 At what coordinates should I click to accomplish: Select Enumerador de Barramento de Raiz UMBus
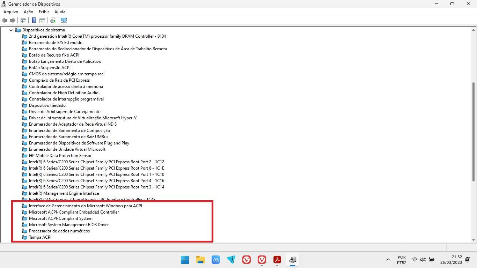(x=68, y=137)
